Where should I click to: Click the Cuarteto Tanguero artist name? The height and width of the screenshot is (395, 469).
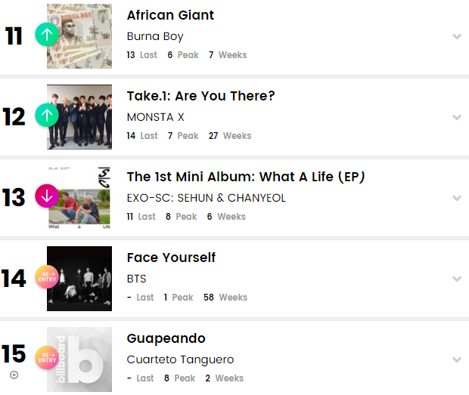pos(180,360)
